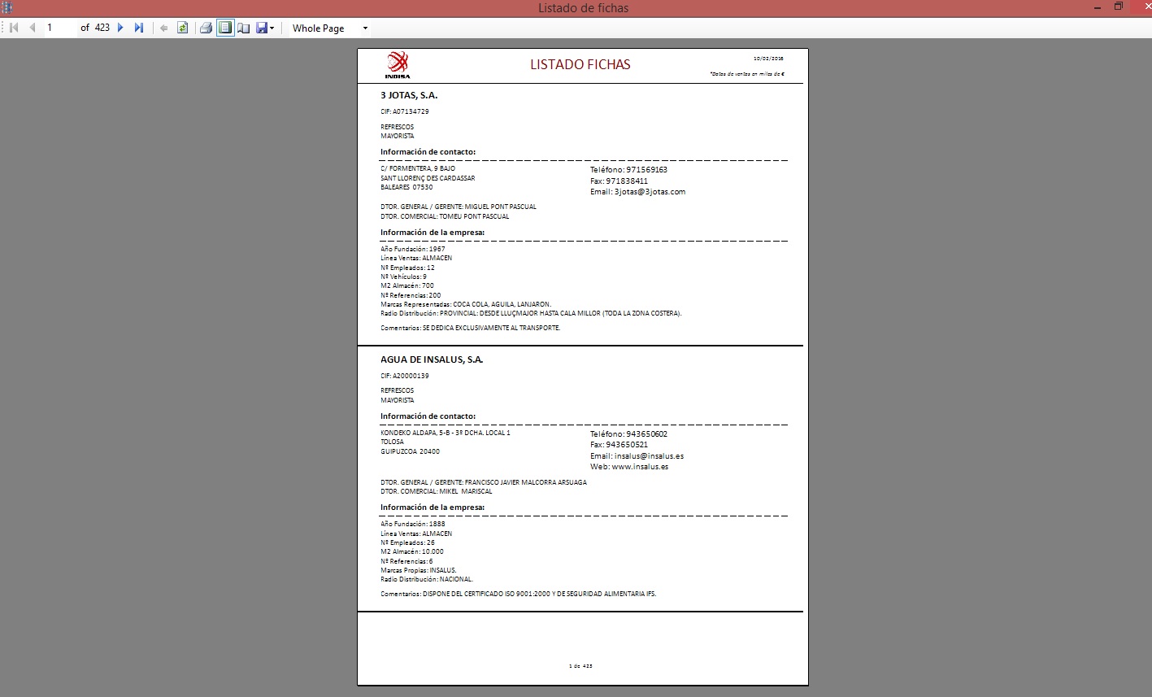Jump to the last page of 423

coord(139,28)
